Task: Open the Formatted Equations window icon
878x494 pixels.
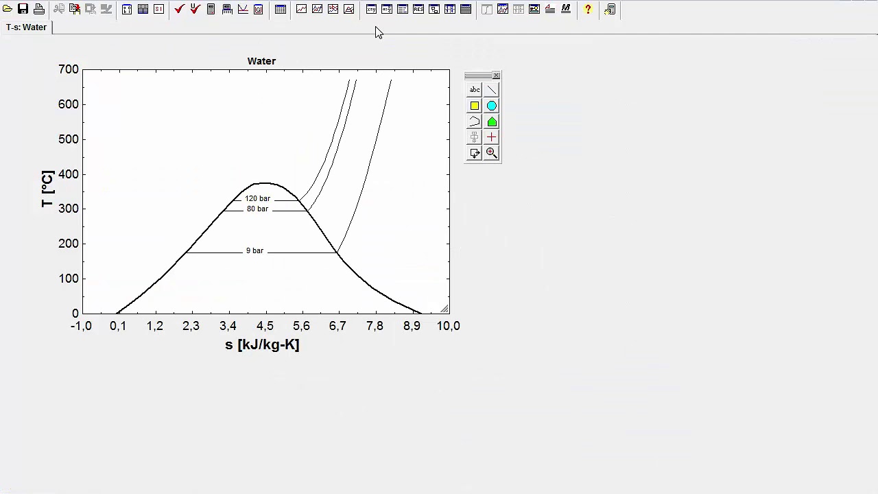Action: pos(387,9)
